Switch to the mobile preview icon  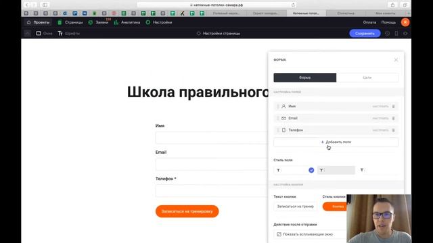[396, 33]
